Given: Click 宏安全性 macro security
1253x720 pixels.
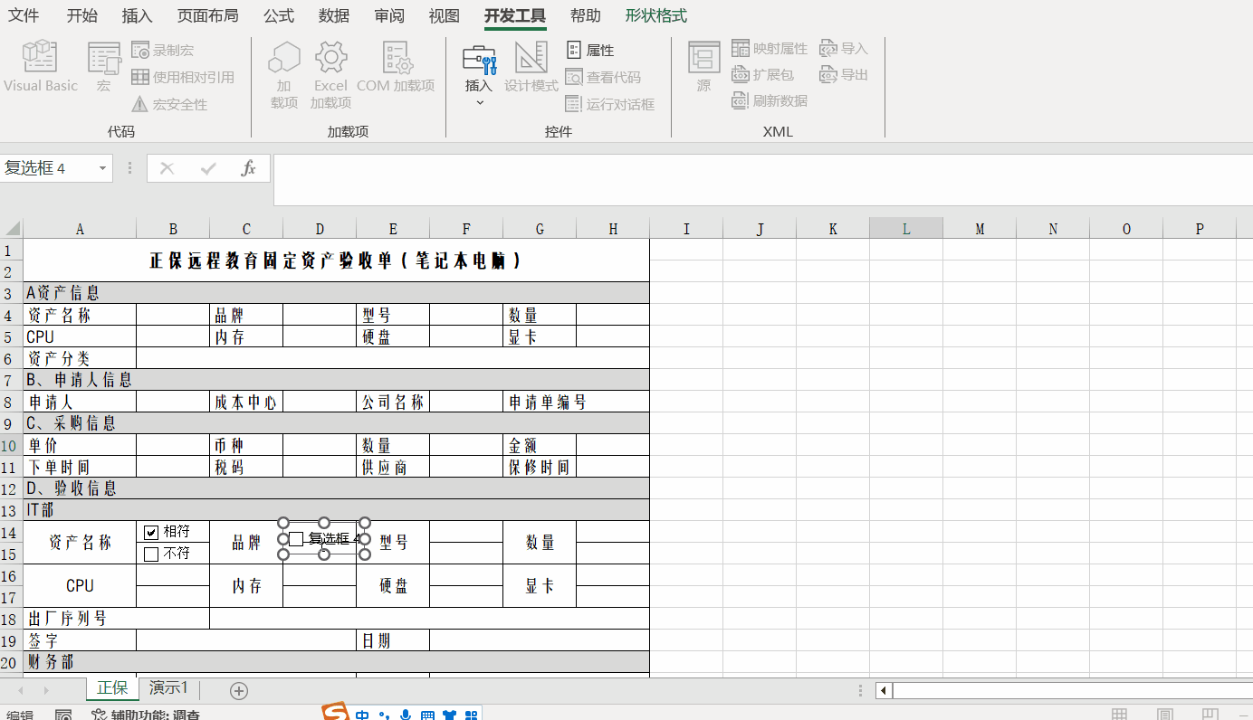Looking at the screenshot, I should pyautogui.click(x=170, y=105).
